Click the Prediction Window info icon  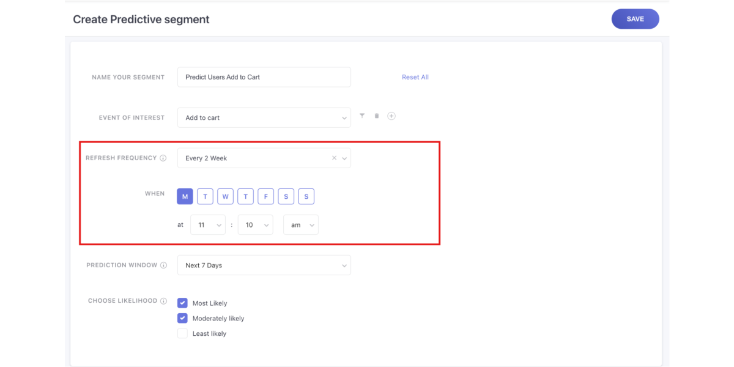pos(163,265)
